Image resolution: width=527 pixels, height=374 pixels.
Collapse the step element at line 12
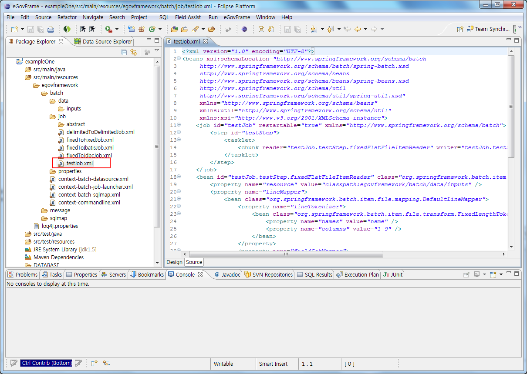[179, 133]
